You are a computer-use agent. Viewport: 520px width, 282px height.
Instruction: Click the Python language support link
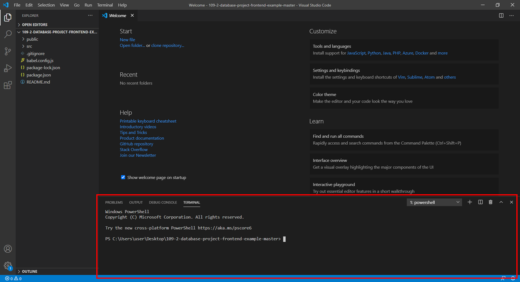coord(374,53)
